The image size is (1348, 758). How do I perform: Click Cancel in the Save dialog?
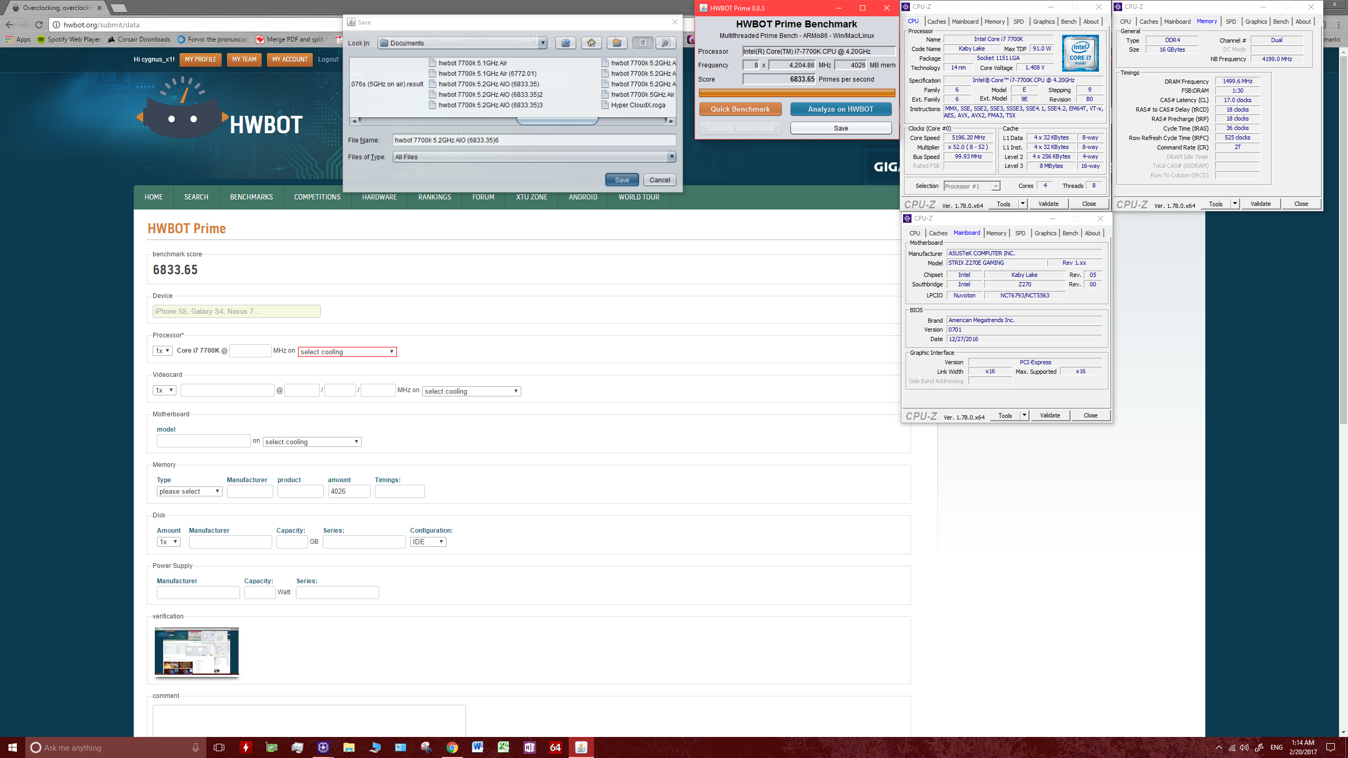pyautogui.click(x=660, y=179)
